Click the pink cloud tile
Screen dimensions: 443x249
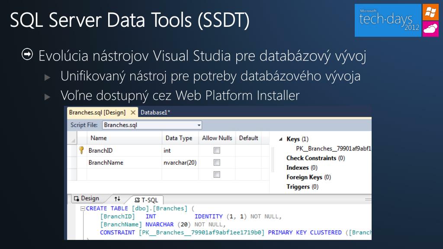430,29
